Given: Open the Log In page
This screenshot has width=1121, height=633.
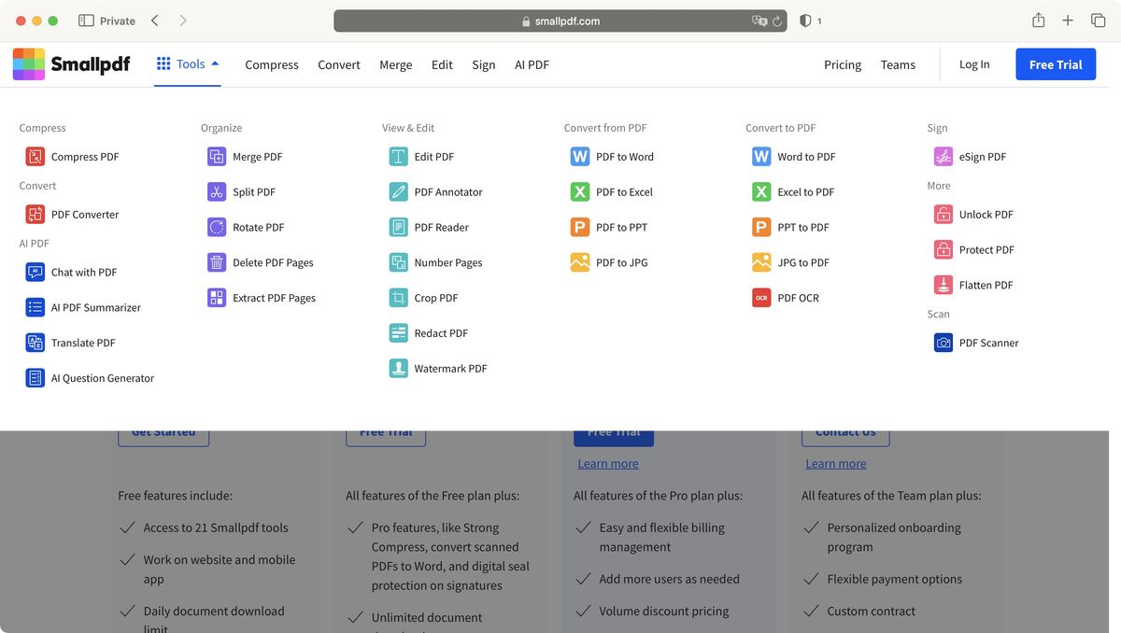Looking at the screenshot, I should [x=973, y=63].
